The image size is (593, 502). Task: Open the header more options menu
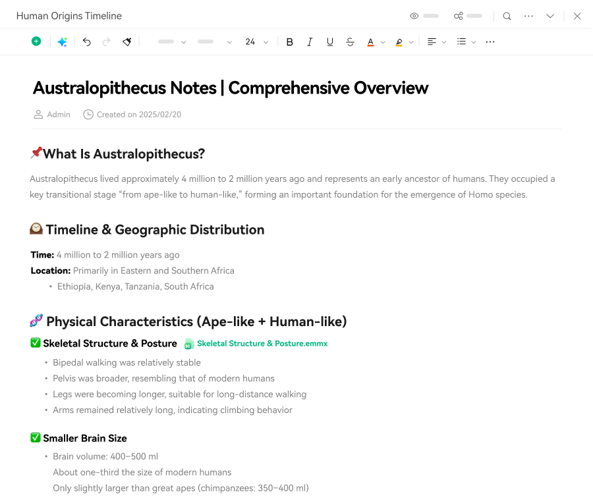(x=528, y=16)
